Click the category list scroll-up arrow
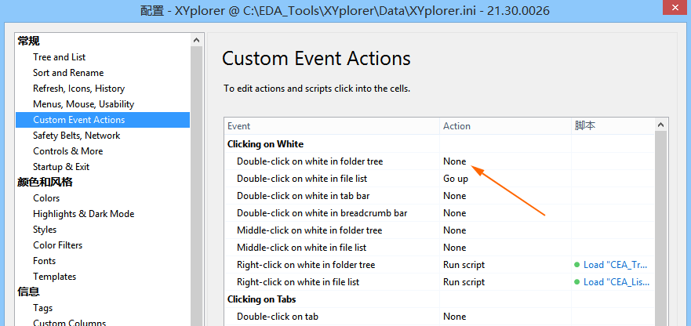Screen dimensions: 691x326 [196, 40]
